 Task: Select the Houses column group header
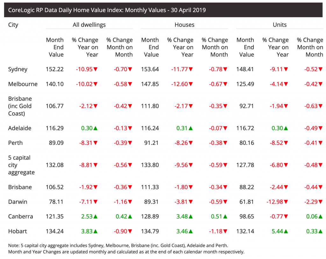pos(184,25)
